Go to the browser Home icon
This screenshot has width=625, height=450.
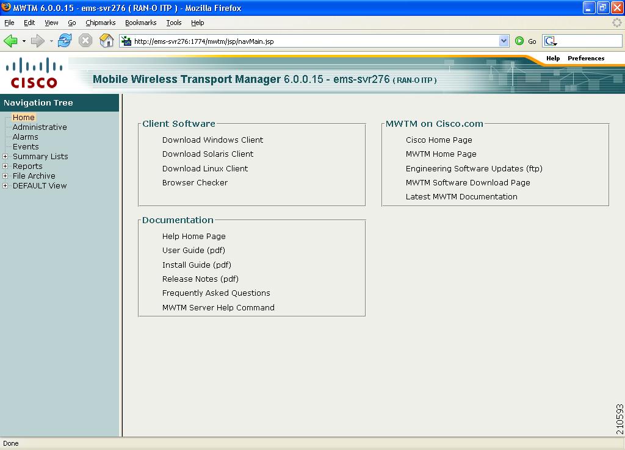click(106, 40)
